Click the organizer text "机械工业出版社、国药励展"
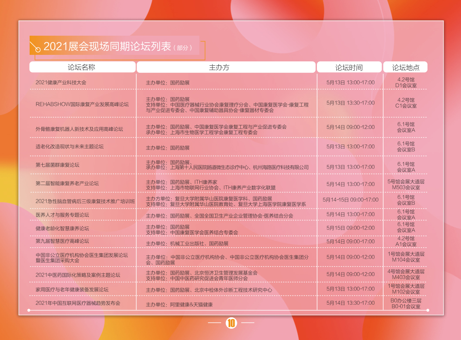 tap(199, 243)
